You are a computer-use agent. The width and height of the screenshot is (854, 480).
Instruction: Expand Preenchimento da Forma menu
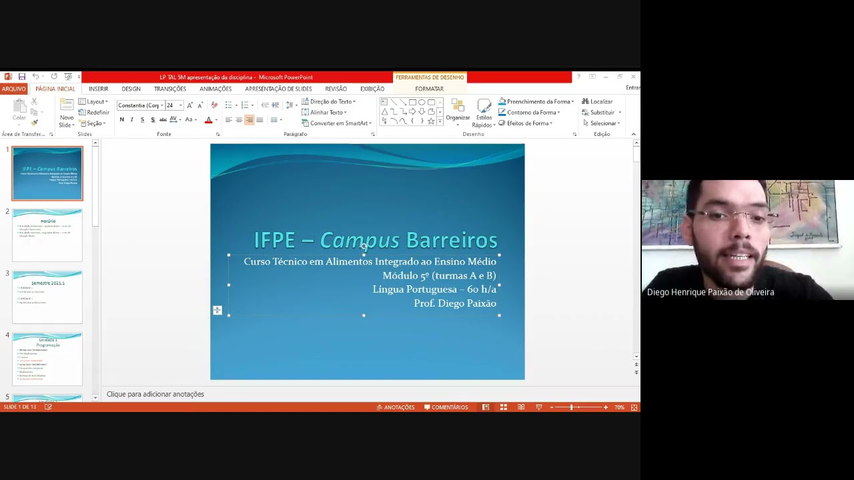point(536,102)
